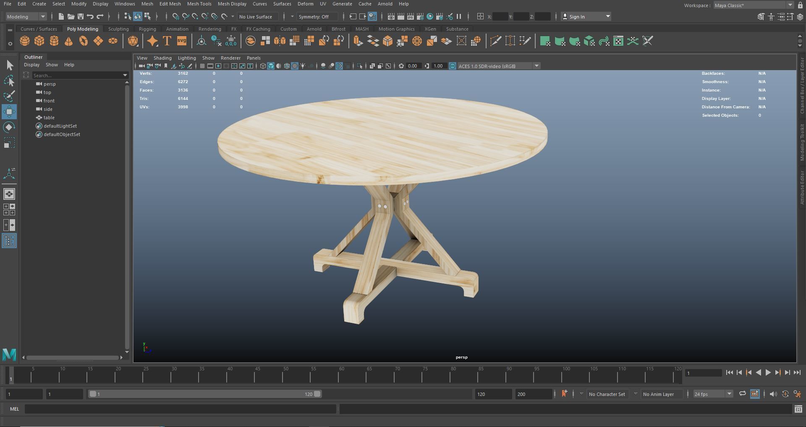This screenshot has width=806, height=427.
Task: Switch to the Sculpting shelf tab
Action: coord(118,29)
